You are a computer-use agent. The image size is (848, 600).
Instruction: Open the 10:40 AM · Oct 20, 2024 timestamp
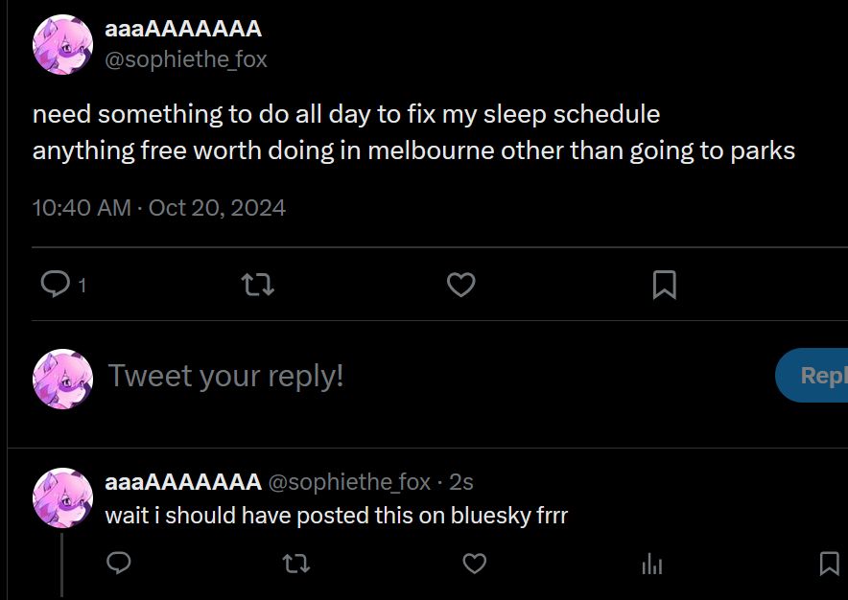pos(159,207)
